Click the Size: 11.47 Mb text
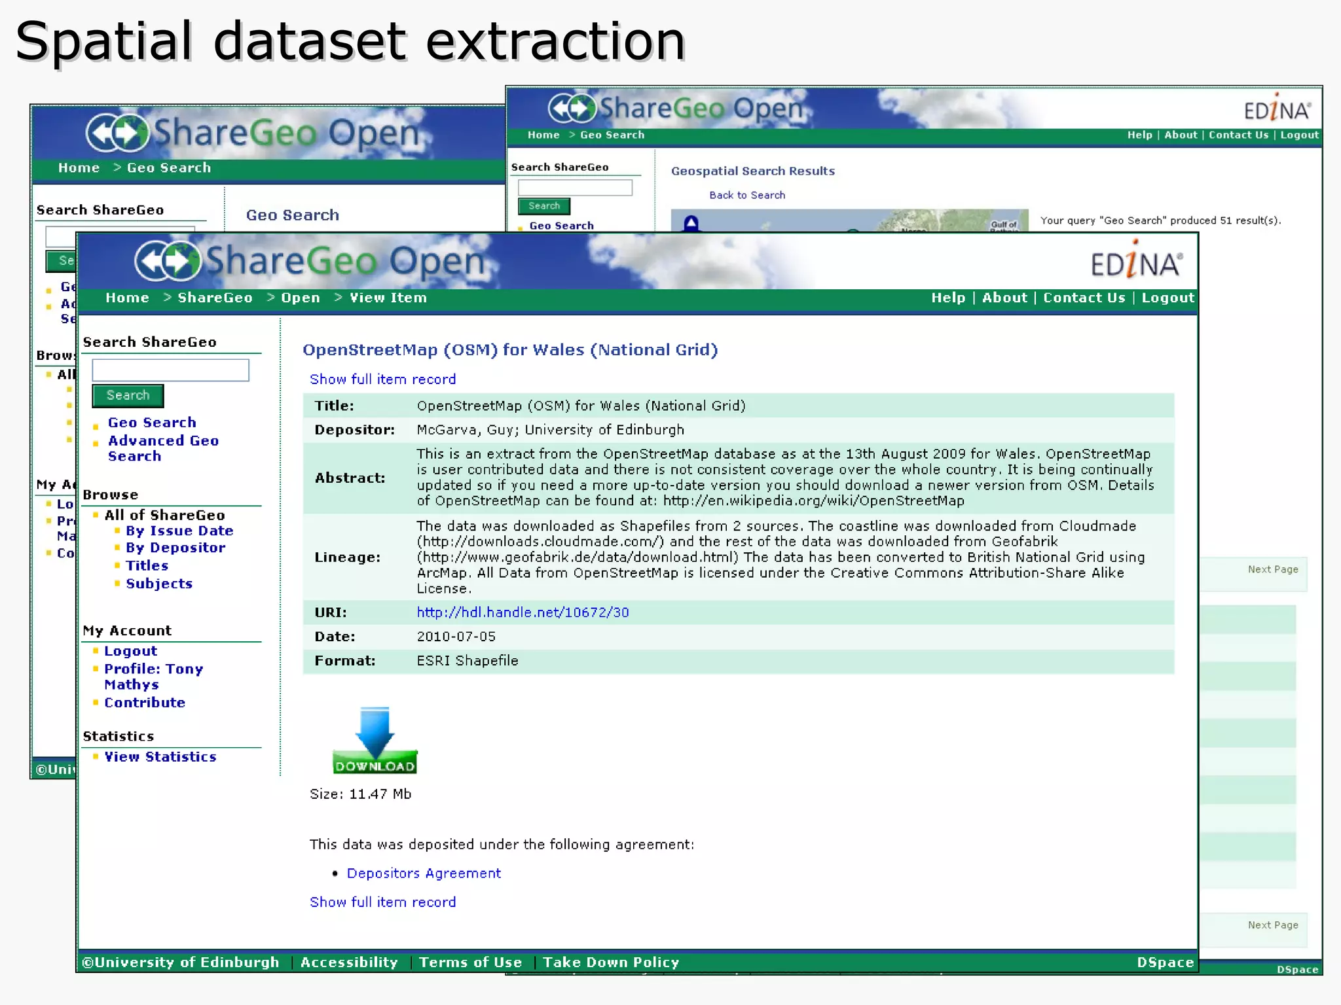The width and height of the screenshot is (1341, 1005). coord(360,794)
